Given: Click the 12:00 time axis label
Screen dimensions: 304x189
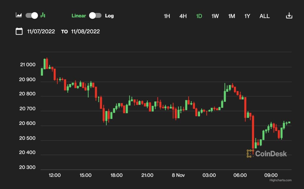Looking at the screenshot, I should click(x=55, y=175).
